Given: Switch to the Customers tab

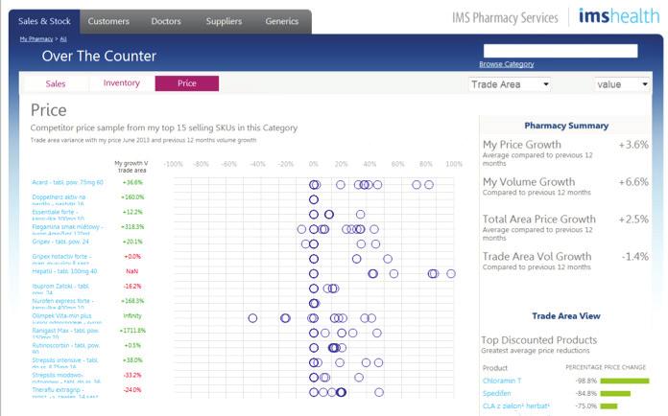Looking at the screenshot, I should [108, 21].
